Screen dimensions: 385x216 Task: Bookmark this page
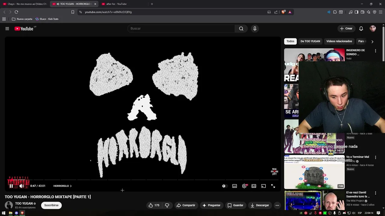coord(73,12)
